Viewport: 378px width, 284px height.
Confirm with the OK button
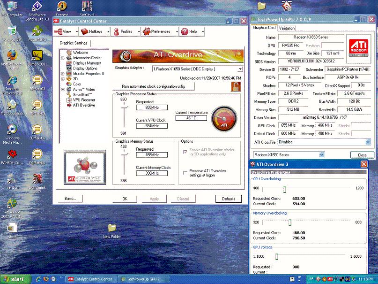pos(125,199)
